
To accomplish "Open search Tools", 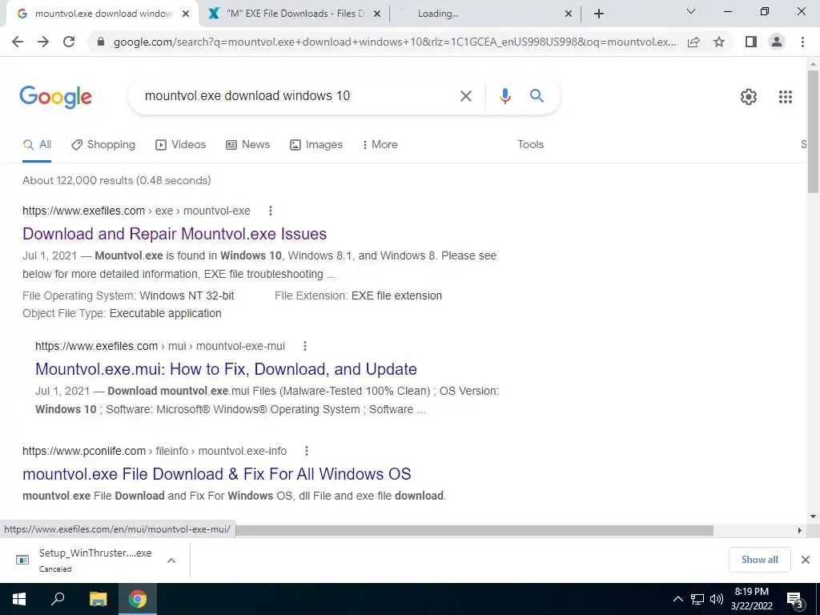I will tap(530, 145).
